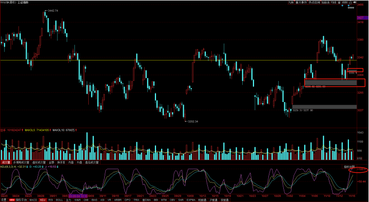Click the 08/20 date on time axis
This screenshot has height=202, width=369.
point(4,196)
